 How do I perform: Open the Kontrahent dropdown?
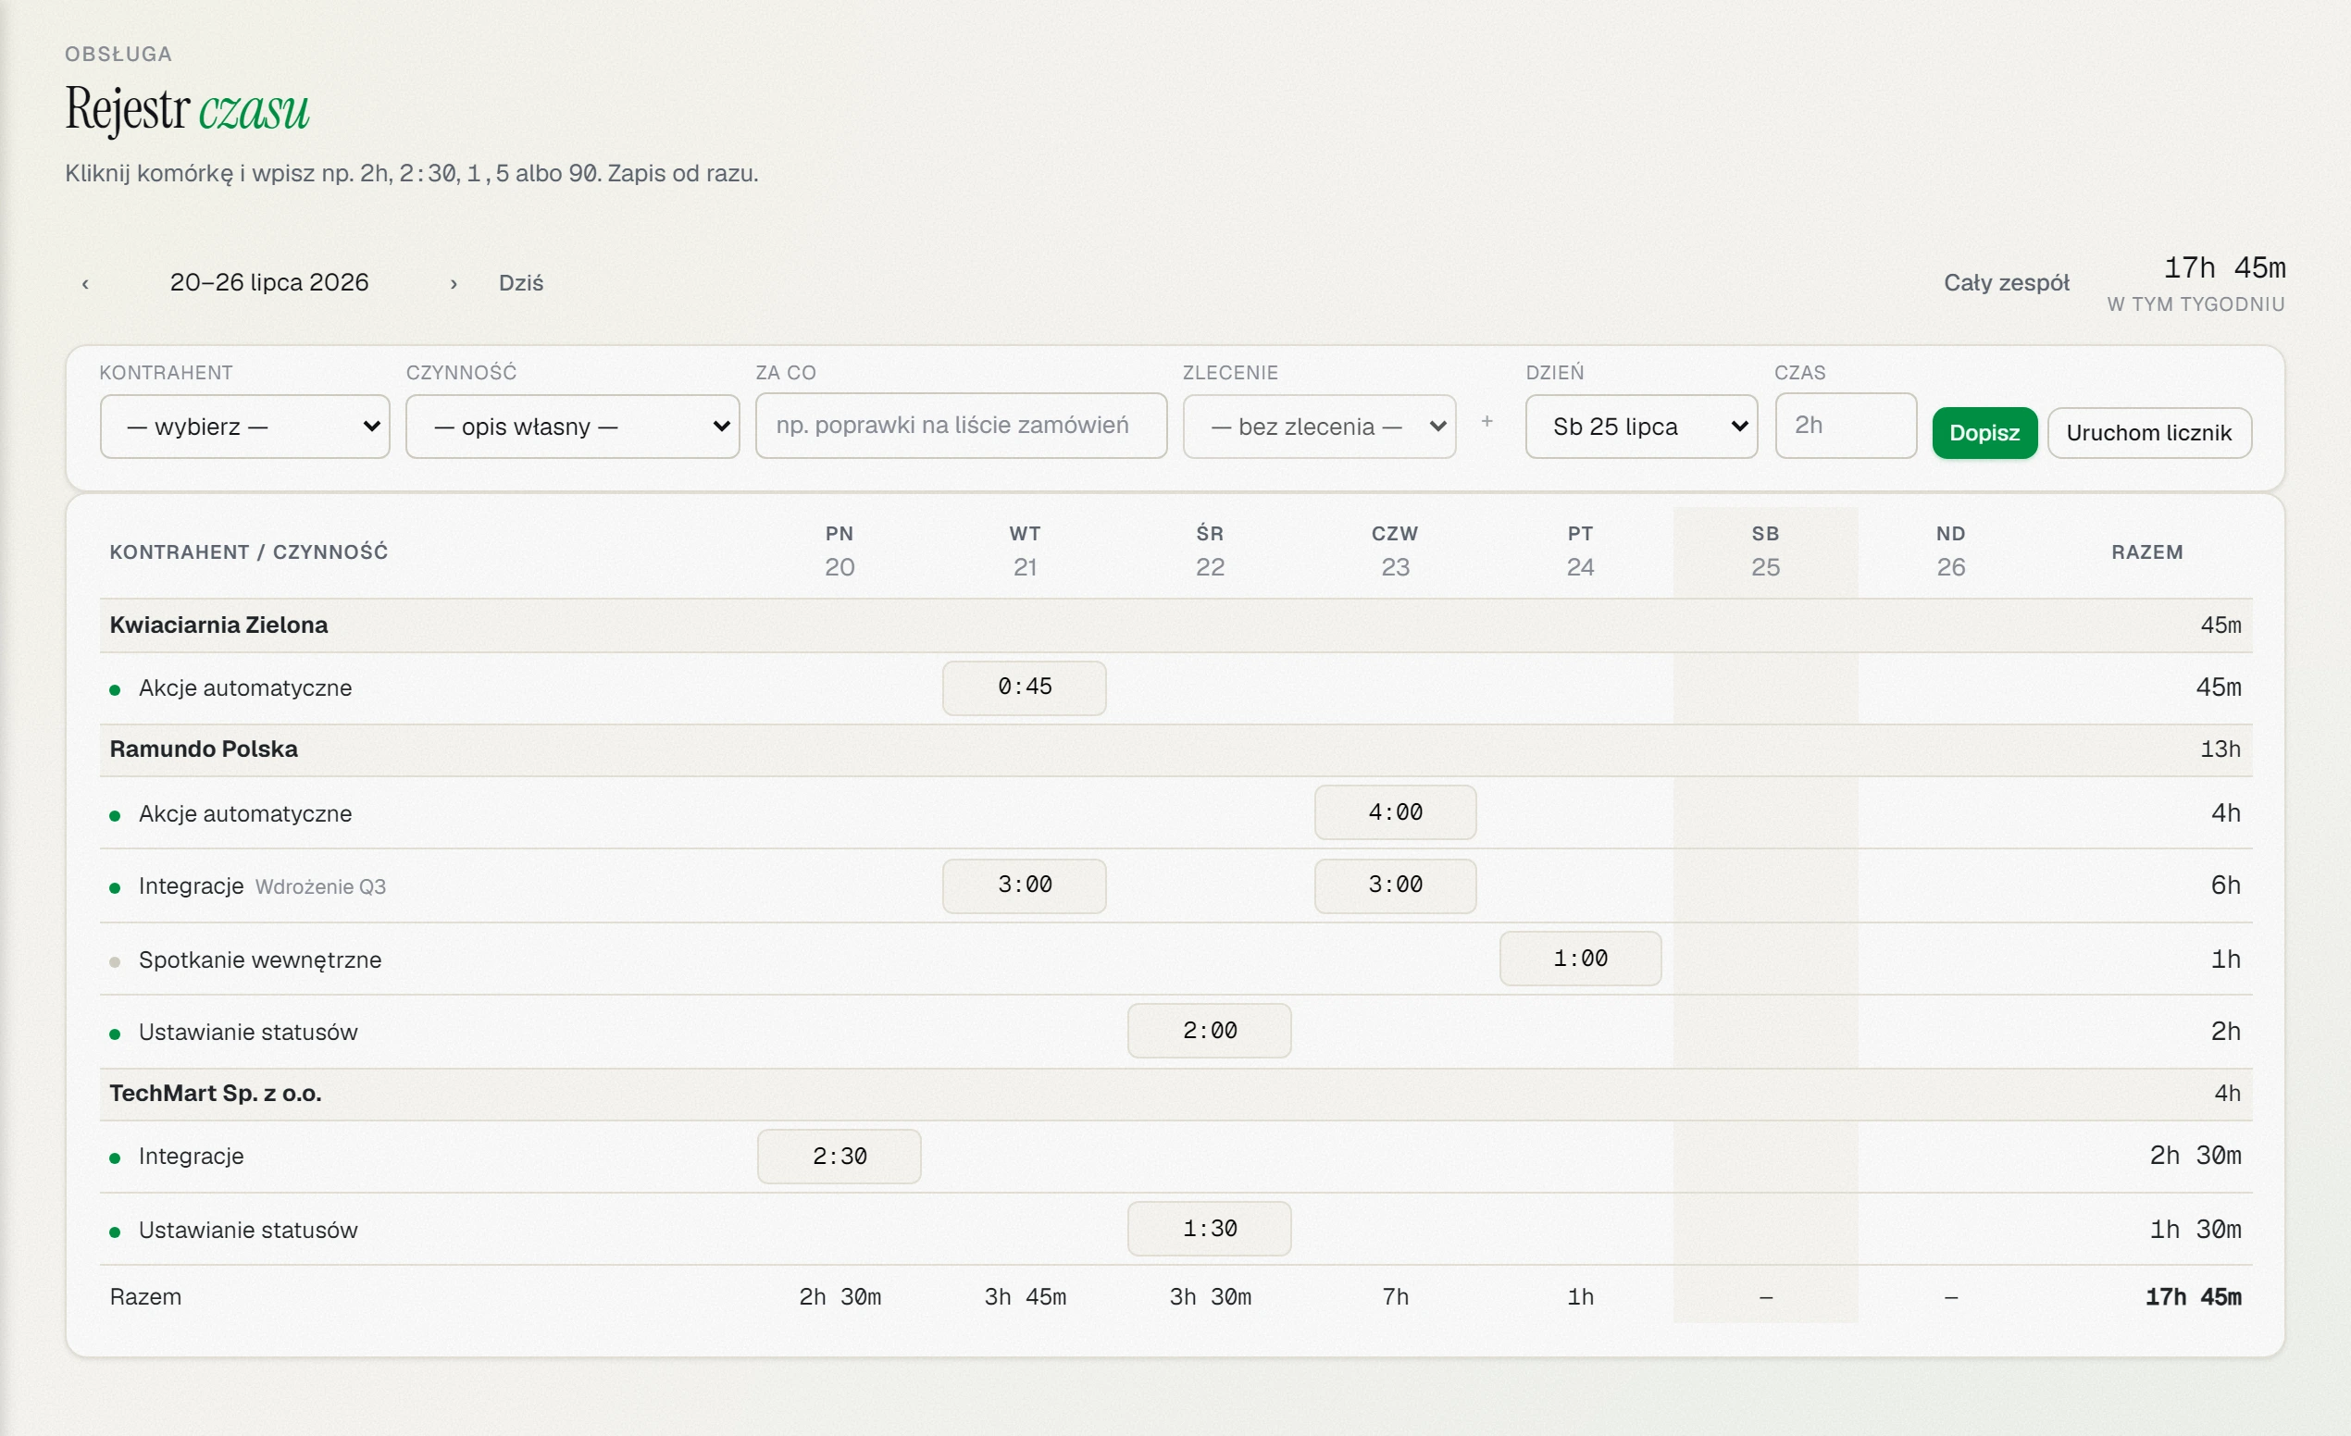[x=245, y=427]
